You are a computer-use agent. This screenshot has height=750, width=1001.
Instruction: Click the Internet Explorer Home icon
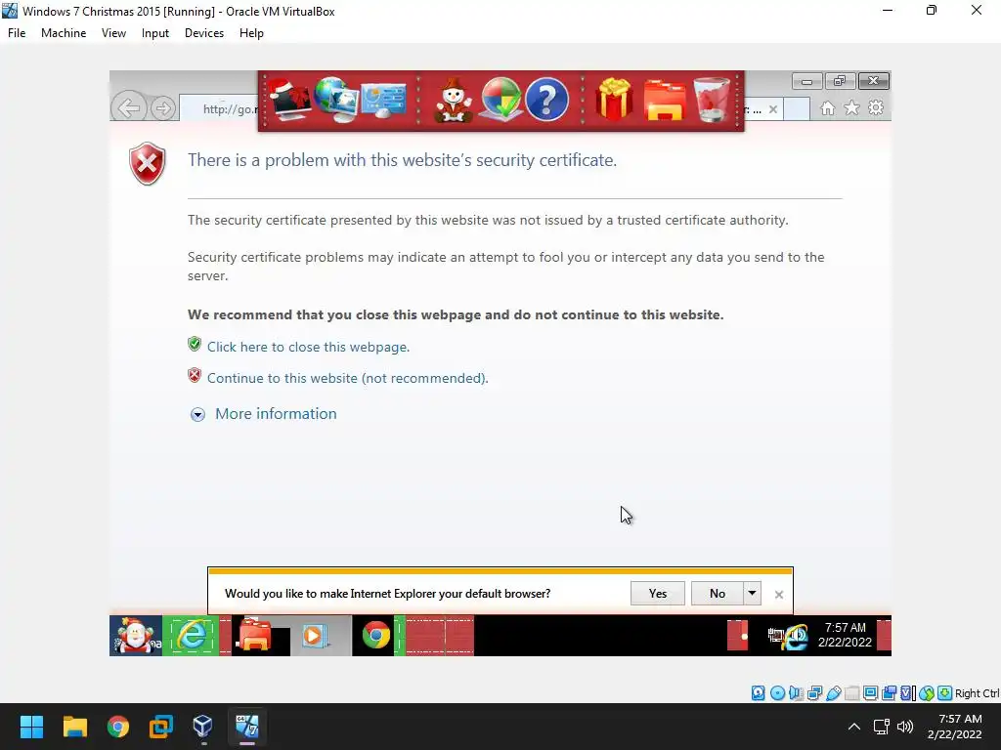pos(828,108)
